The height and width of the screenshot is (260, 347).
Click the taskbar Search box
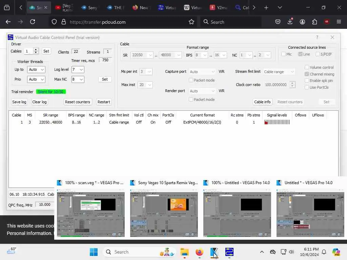point(139,252)
